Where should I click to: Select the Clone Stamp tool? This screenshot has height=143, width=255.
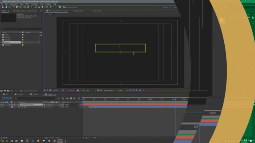[39, 7]
